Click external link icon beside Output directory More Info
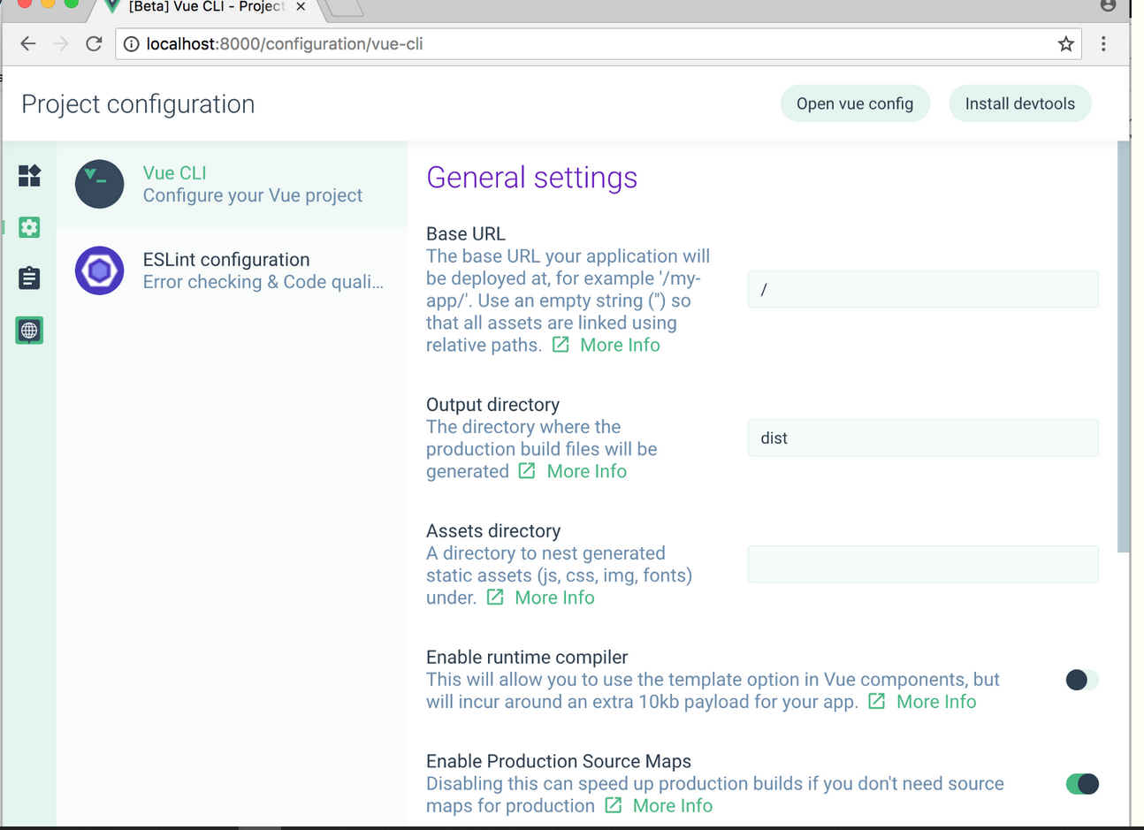 click(527, 470)
